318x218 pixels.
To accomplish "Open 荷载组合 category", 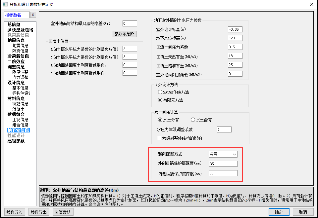I will [x=16, y=114].
